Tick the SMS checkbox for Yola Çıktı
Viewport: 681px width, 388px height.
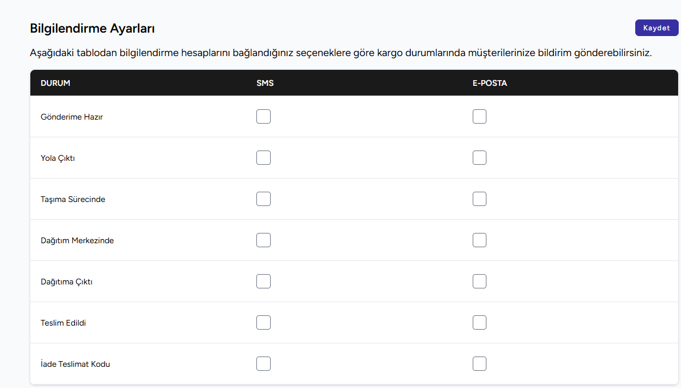[x=263, y=158]
